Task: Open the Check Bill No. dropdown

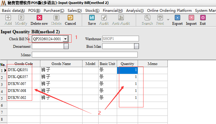Action: [x=65, y=39]
